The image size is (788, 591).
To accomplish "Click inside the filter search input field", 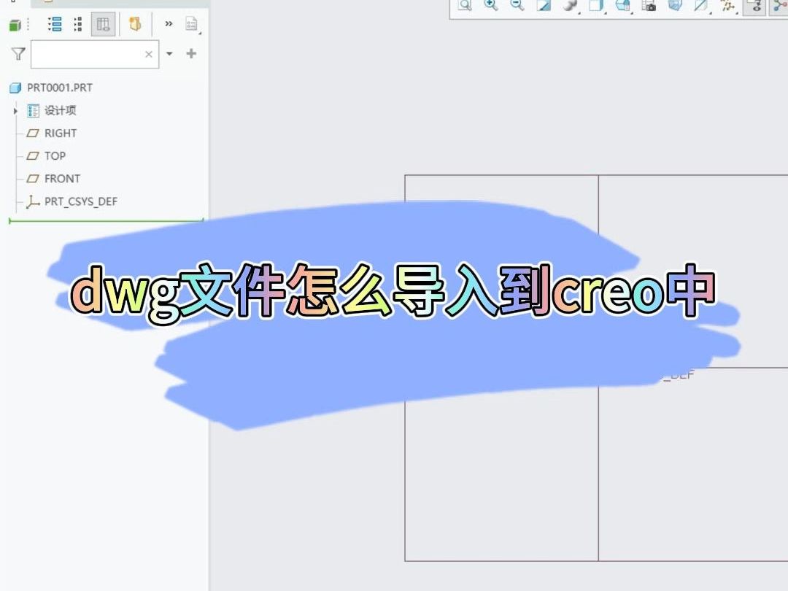I will (88, 53).
